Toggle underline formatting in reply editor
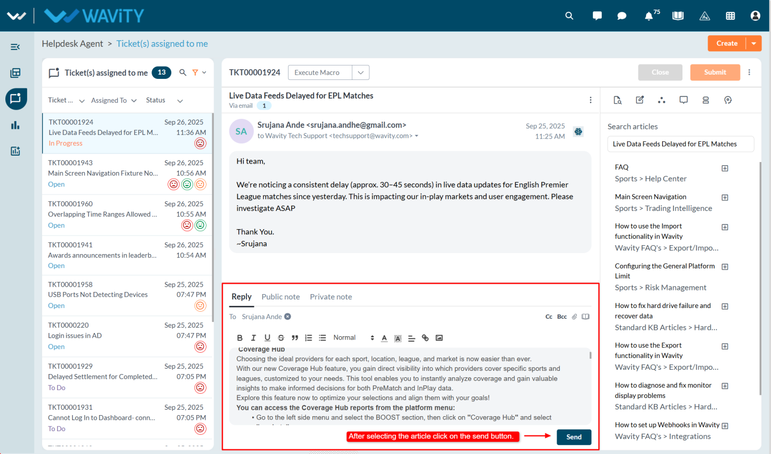 267,338
